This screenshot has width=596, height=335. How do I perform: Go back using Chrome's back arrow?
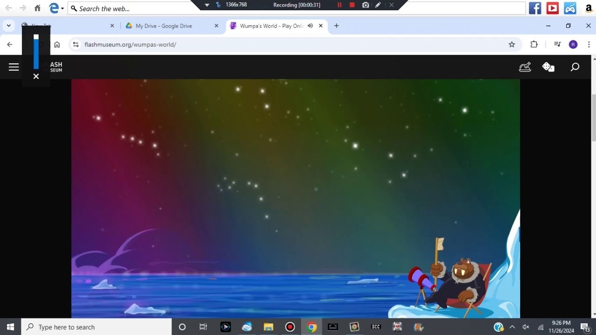pyautogui.click(x=10, y=45)
